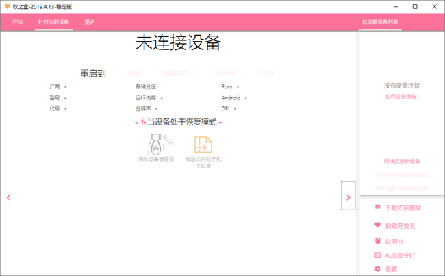Image resolution: width=445 pixels, height=276 pixels.
Task: Click the 推送文件到手机 file transfer icon
Action: (x=203, y=145)
